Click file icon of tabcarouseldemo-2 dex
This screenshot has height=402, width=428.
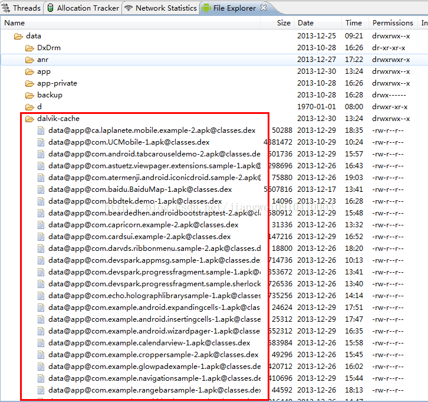point(41,154)
